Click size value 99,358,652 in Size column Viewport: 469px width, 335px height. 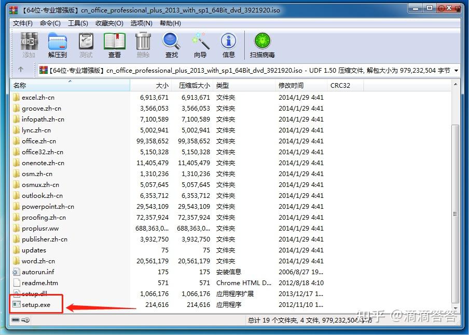click(x=153, y=141)
